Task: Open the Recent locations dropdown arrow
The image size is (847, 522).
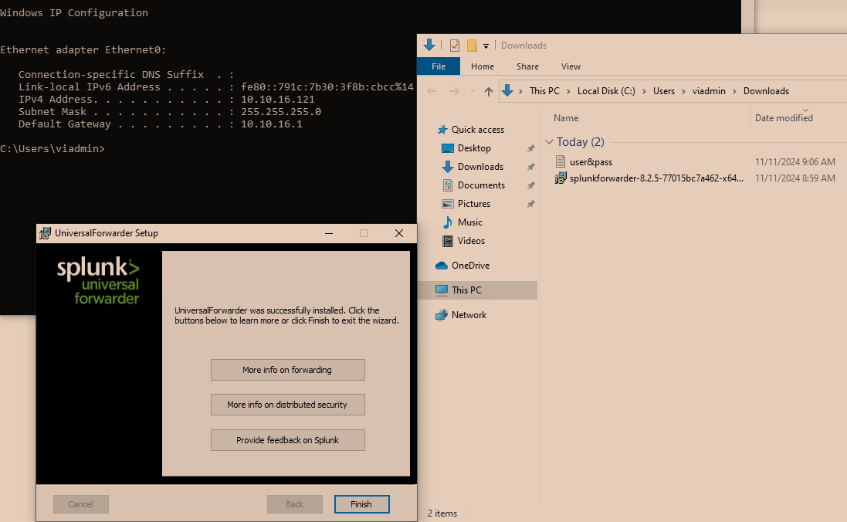Action: [x=473, y=91]
